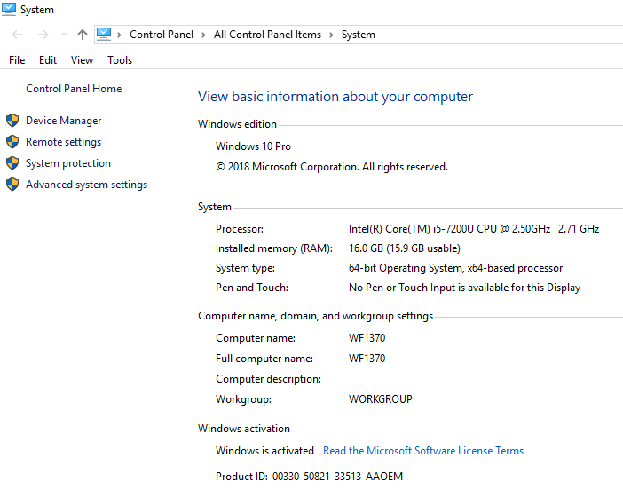Expand the chevron after All Control Panel Items
Viewport: 623px width, 489px height.
click(x=331, y=35)
